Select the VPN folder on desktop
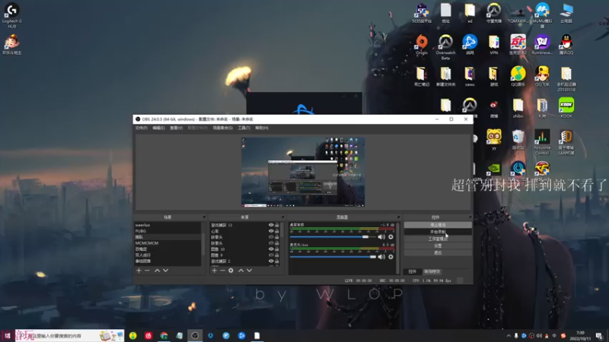Image resolution: width=609 pixels, height=342 pixels. point(493,44)
